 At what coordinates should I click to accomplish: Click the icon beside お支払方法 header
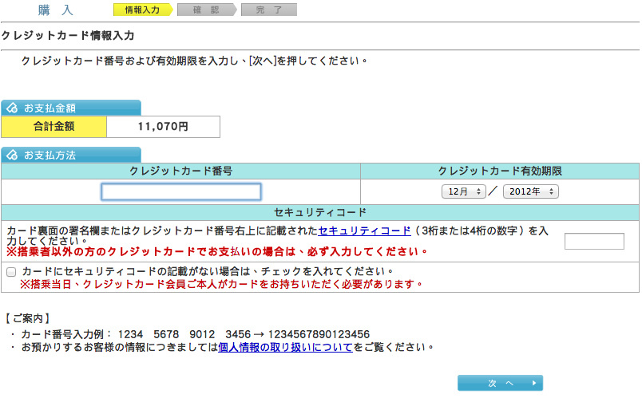click(12, 155)
